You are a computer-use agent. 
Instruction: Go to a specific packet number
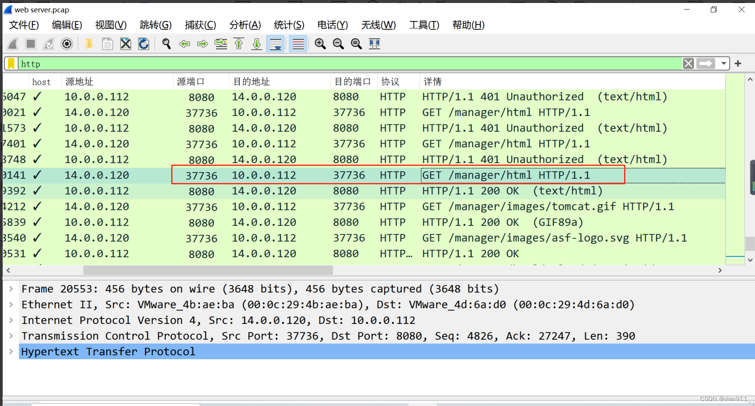220,44
